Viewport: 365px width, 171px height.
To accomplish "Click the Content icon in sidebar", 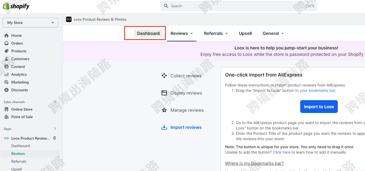I will 6,67.
